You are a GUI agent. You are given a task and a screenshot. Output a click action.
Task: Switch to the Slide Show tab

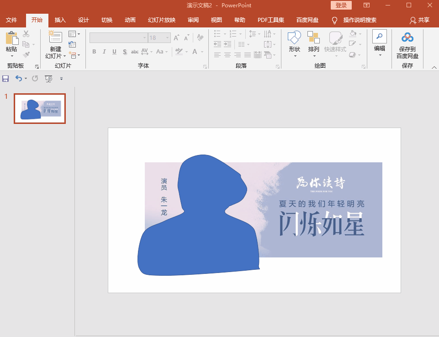pos(162,20)
